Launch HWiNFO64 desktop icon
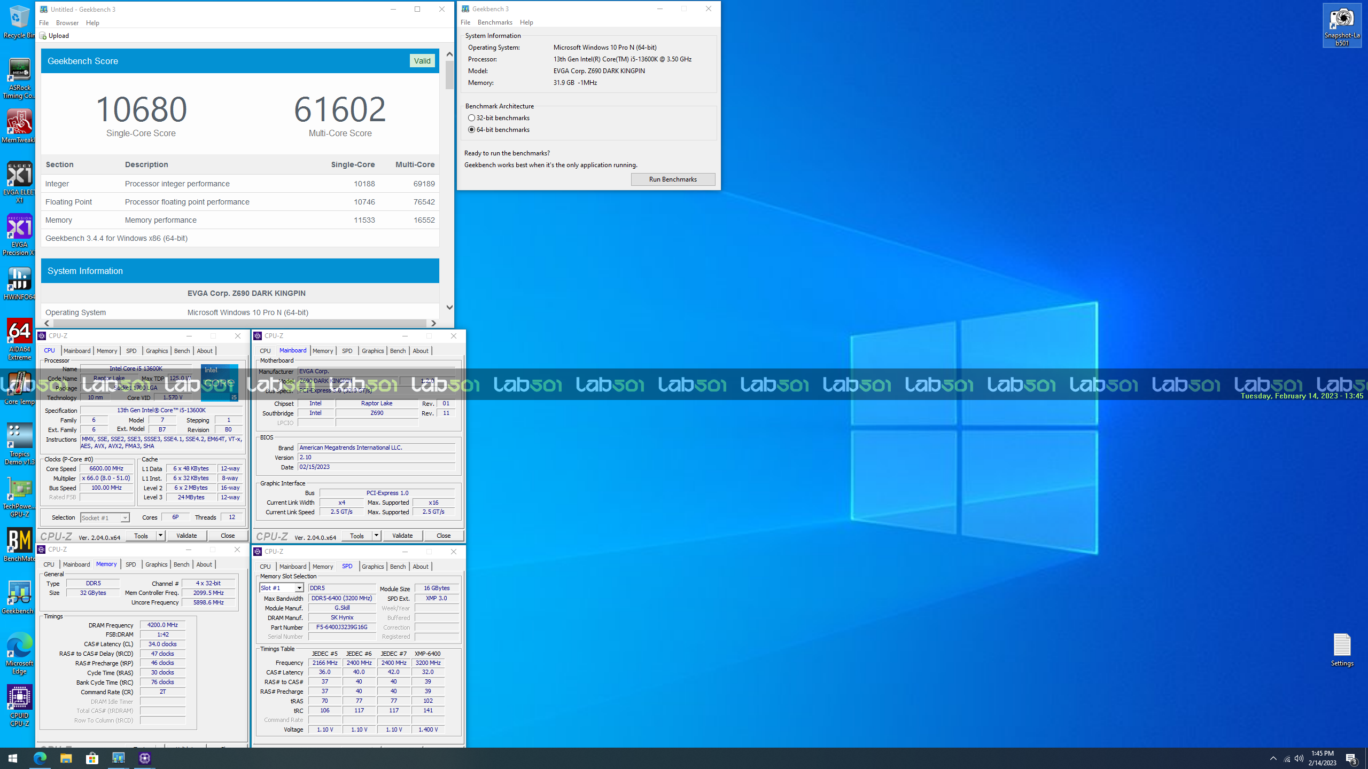 pos(19,283)
